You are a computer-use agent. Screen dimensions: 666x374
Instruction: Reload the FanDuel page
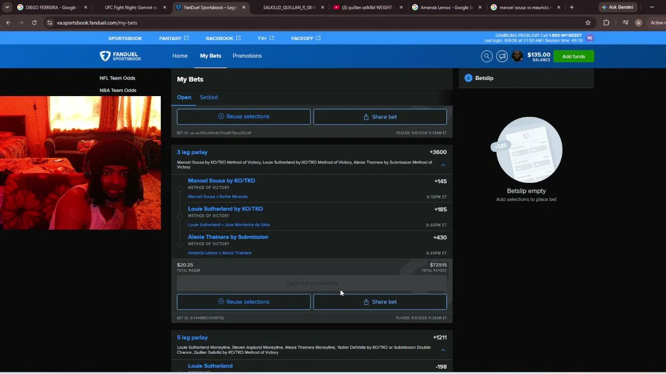tap(34, 23)
